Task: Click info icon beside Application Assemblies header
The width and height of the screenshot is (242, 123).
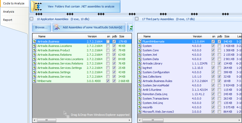Action: tap(32, 19)
